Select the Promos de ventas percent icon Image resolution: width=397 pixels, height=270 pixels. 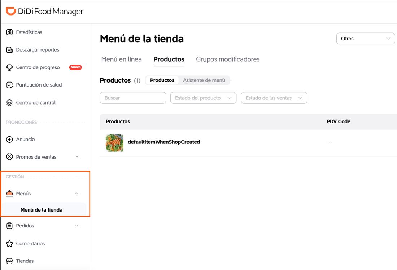(9, 157)
